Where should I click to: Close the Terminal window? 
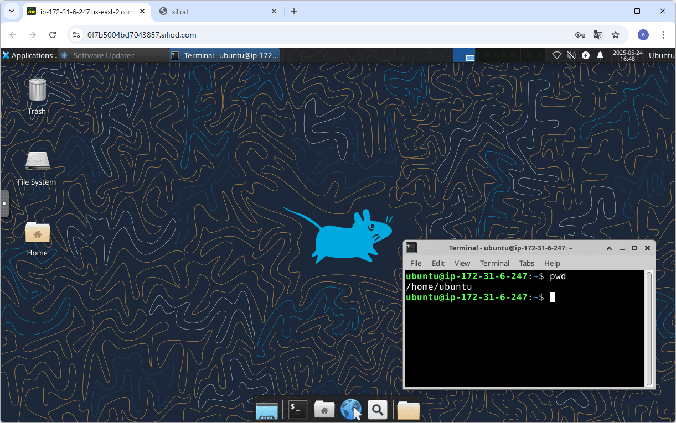click(x=648, y=248)
